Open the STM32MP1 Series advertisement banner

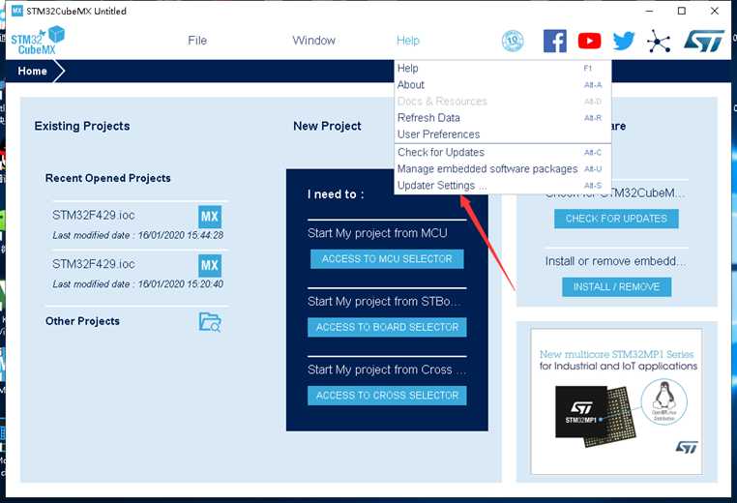point(616,401)
